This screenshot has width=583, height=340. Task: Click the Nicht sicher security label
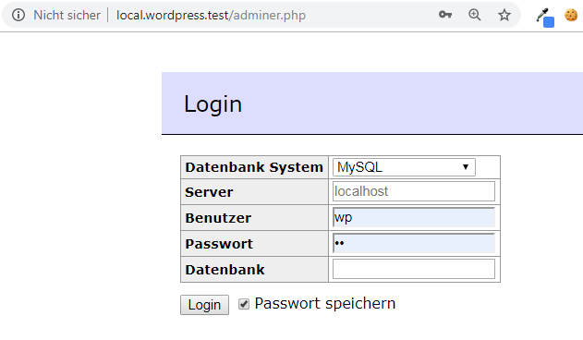pos(67,16)
